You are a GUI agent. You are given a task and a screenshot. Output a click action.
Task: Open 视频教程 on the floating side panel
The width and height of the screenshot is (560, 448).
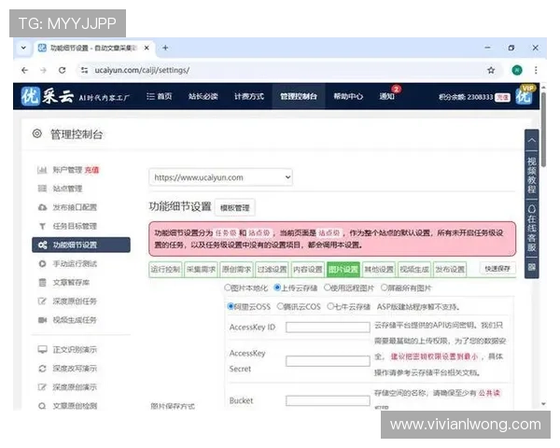click(x=531, y=175)
